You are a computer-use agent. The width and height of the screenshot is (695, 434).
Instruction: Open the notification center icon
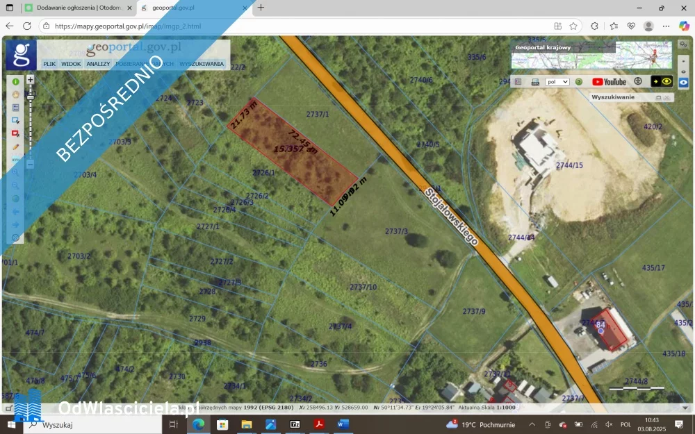pos(678,424)
